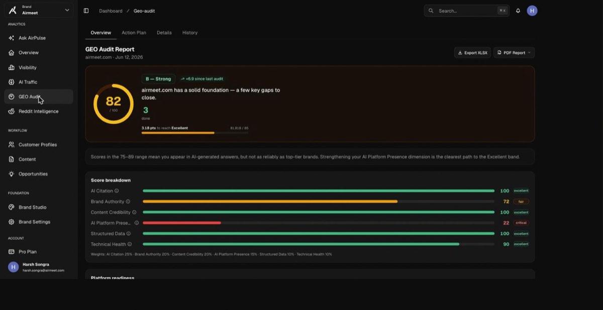The image size is (603, 310).
Task: Click info icon next to AI Citation
Action: [x=117, y=191]
